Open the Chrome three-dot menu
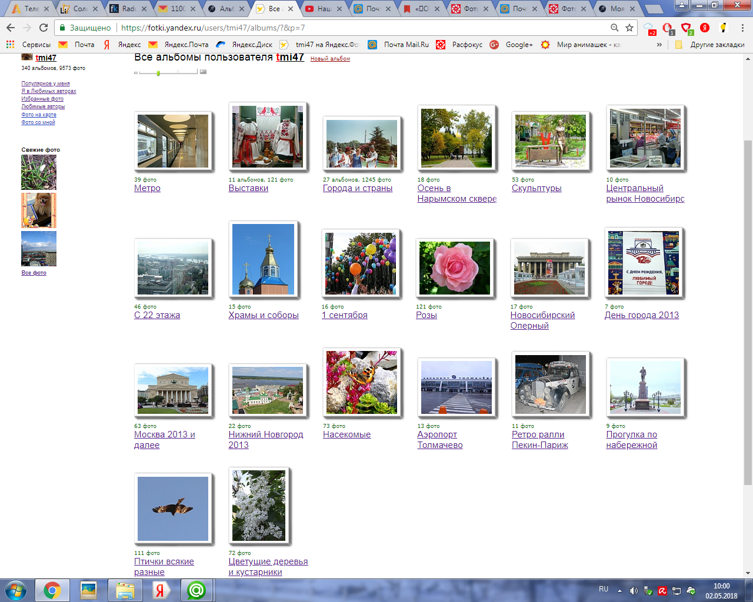Image resolution: width=753 pixels, height=602 pixels. coord(742,28)
